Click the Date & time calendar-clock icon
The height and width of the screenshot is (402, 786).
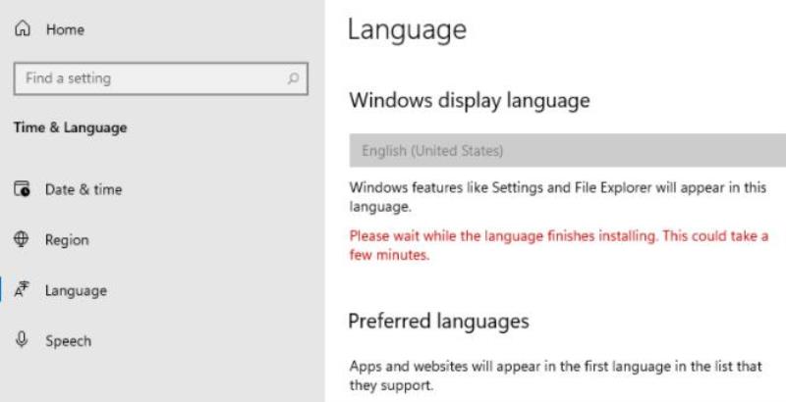pyautogui.click(x=22, y=189)
